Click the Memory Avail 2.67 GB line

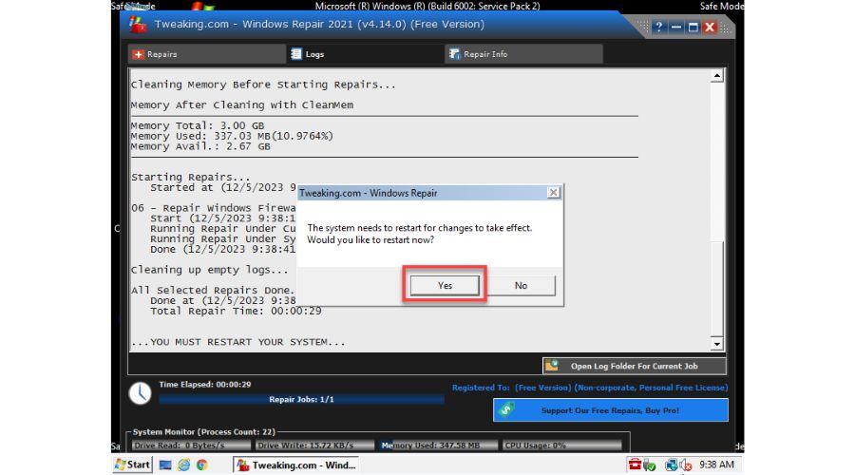200,146
